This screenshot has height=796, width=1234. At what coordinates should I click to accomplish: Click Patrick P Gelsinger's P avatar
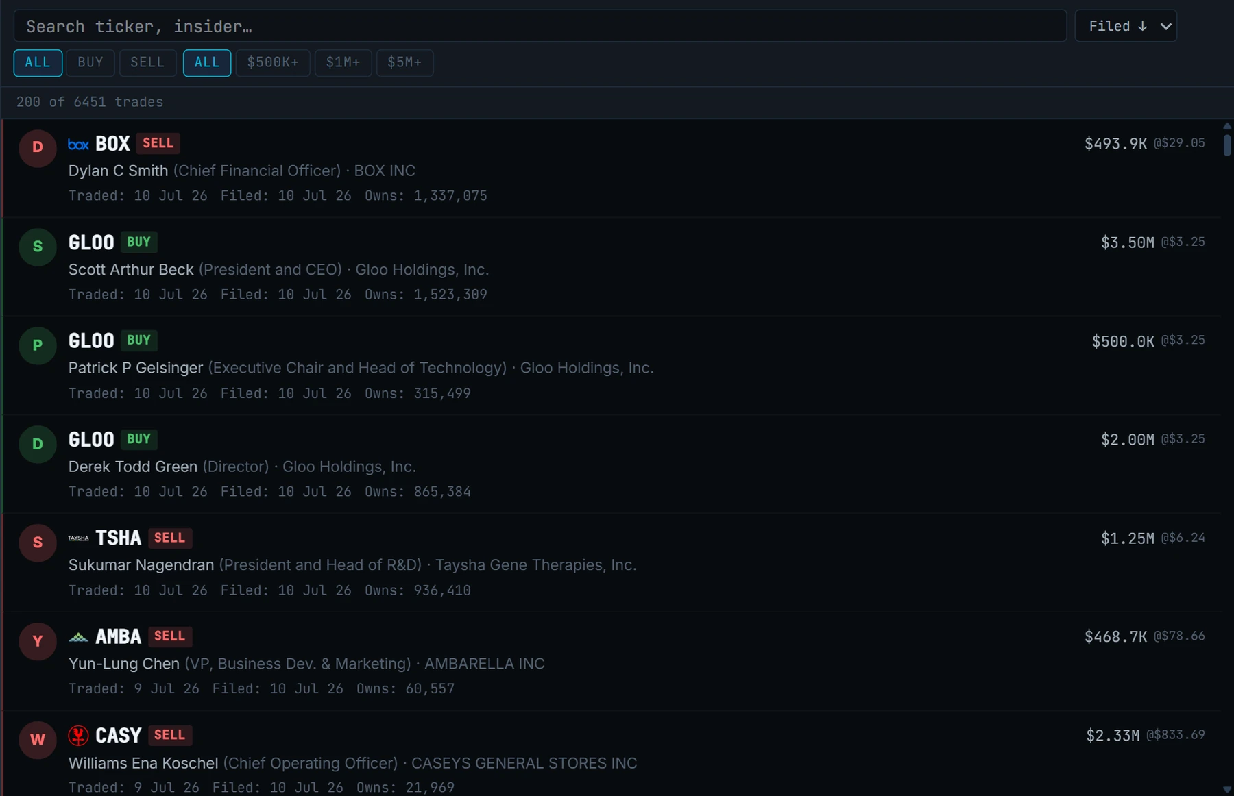pyautogui.click(x=38, y=345)
